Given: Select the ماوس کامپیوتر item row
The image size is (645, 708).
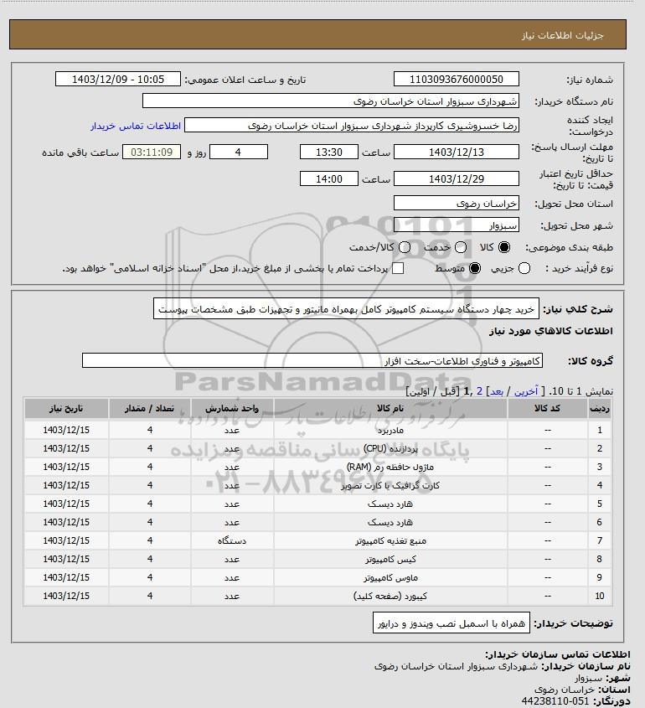Looking at the screenshot, I should tap(317, 577).
